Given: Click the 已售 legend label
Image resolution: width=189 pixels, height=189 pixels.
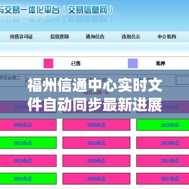Looking at the screenshot, I should click(x=76, y=63).
